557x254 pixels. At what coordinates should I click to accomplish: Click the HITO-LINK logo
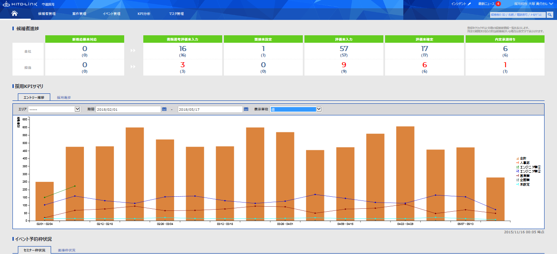pos(20,4)
